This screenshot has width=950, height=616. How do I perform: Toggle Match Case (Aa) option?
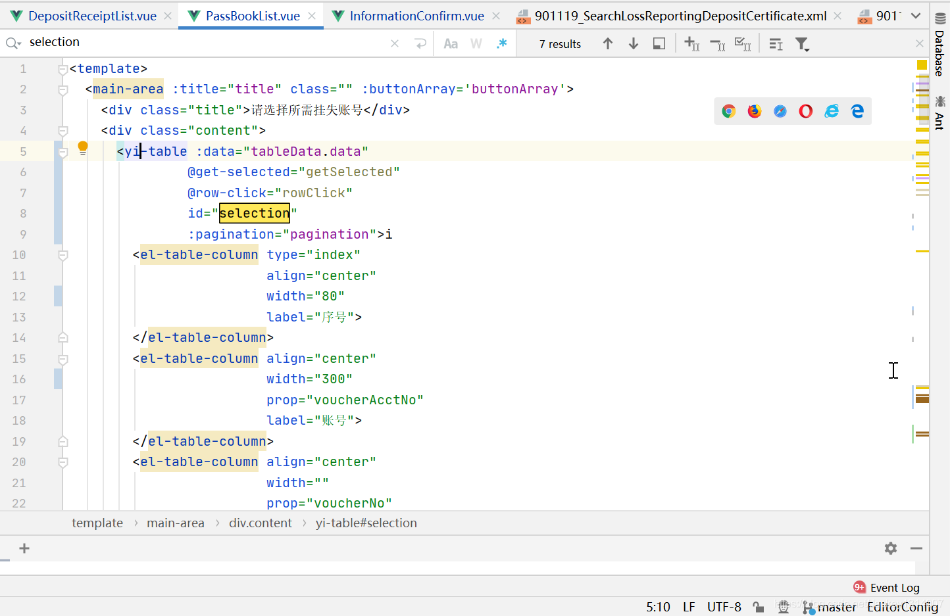click(451, 43)
